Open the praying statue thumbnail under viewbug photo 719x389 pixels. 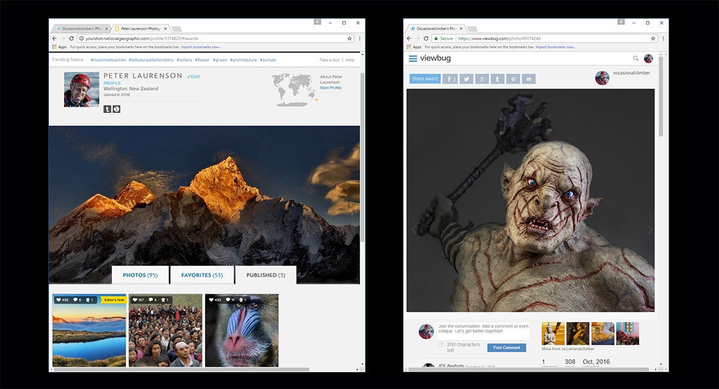pos(553,333)
